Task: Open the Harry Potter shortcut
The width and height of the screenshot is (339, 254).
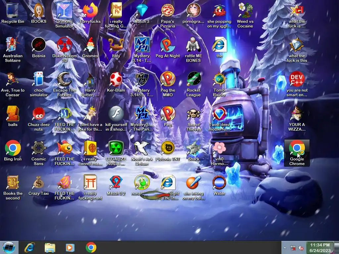Action: (x=90, y=84)
